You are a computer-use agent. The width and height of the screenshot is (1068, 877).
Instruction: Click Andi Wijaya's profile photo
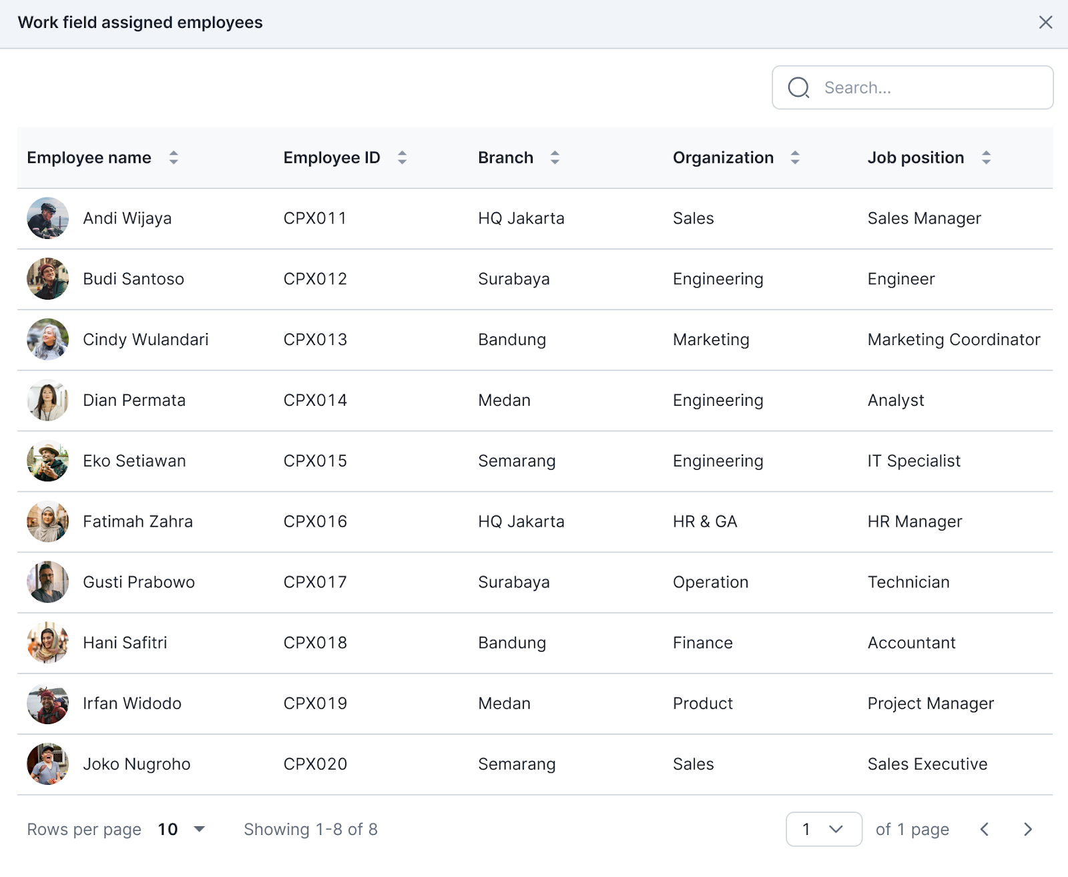[47, 218]
